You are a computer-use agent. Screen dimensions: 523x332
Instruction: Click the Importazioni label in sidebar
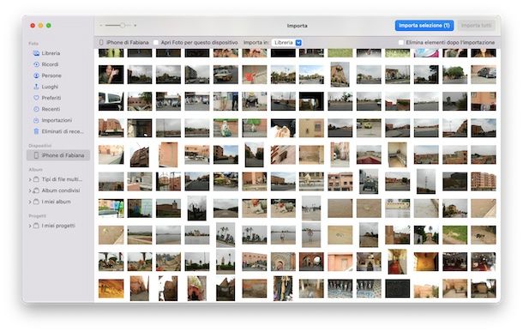click(57, 120)
